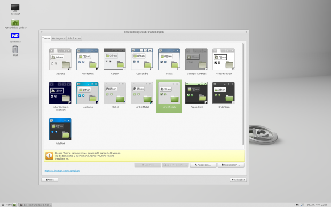Open the Schriftarten tab
331x207 pixels.
click(74, 38)
